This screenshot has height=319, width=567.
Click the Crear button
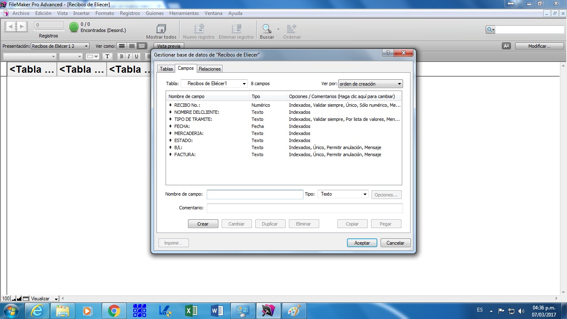203,224
